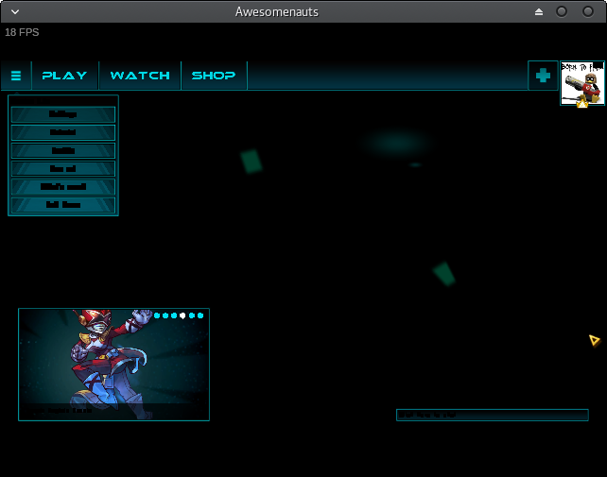607x477 pixels.
Task: Click the yellow warning triangle under the avatar
Action: 582,103
